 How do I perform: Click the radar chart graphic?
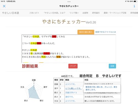[x=34, y=91]
